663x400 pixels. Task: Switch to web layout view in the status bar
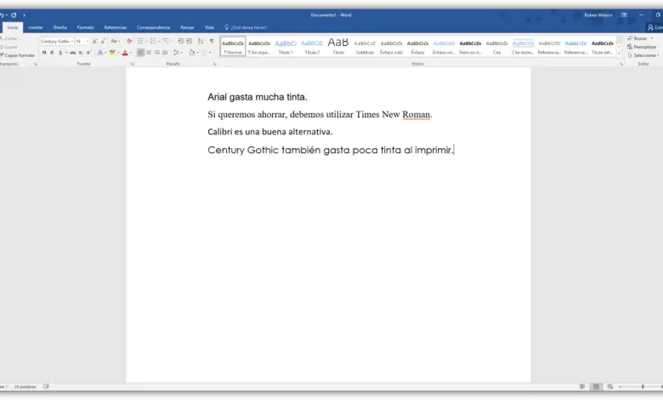[x=609, y=386]
